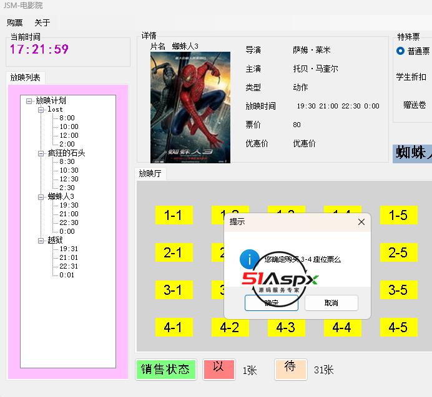Click the green 销售状态 label
This screenshot has height=397, width=432.
(165, 370)
